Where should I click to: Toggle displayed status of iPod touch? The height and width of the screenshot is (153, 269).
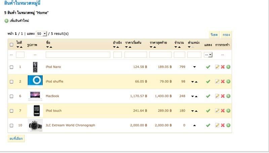pyautogui.click(x=208, y=111)
